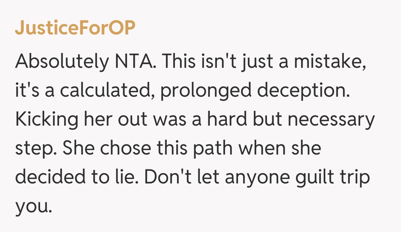Open the JusticeForOP user profile
Screen dimensions: 401x232
pyautogui.click(x=74, y=29)
